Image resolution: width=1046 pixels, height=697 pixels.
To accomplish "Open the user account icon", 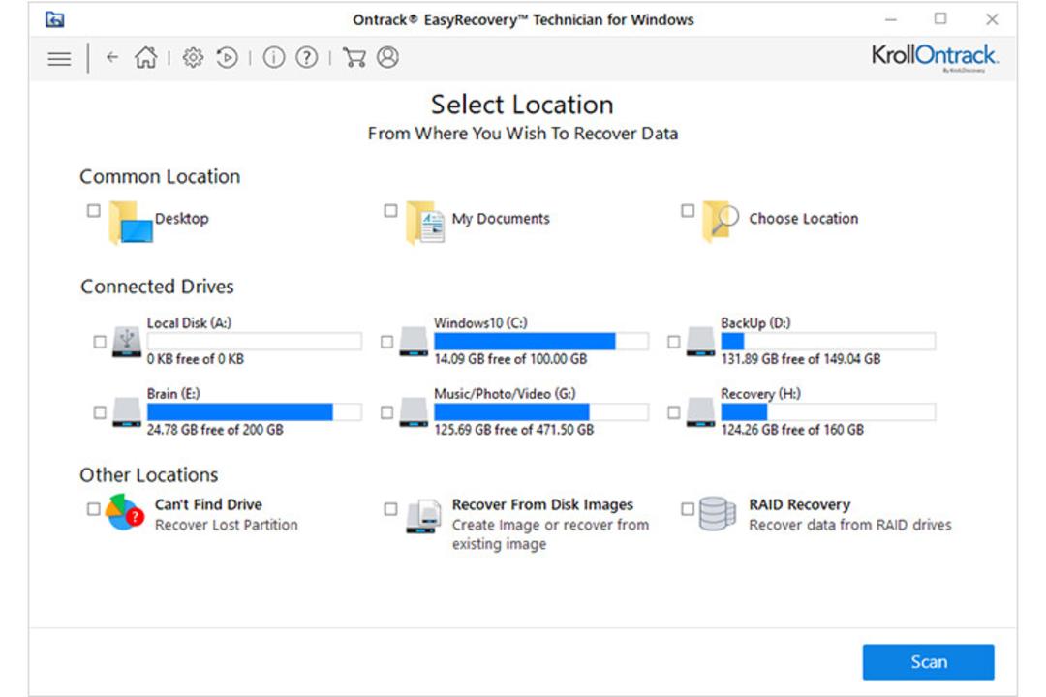I will (x=387, y=57).
